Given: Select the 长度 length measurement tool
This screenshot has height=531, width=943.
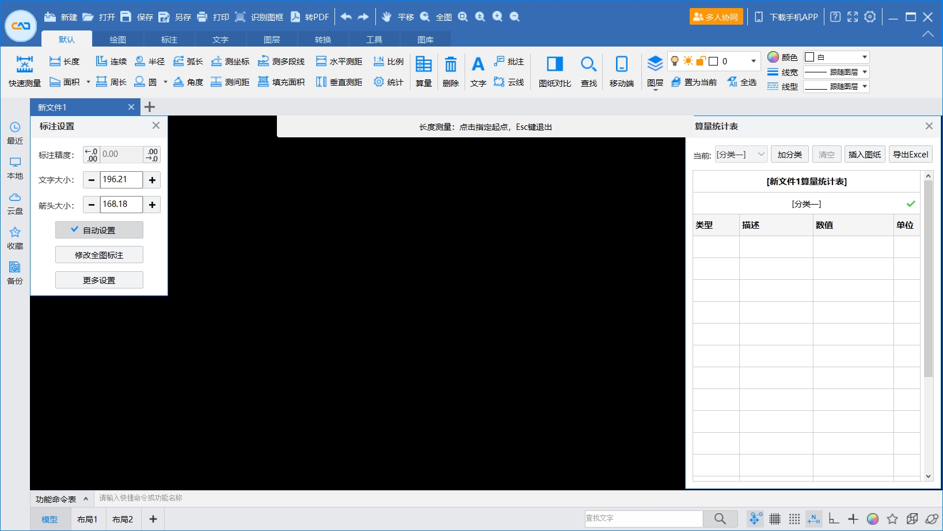Looking at the screenshot, I should pos(64,61).
